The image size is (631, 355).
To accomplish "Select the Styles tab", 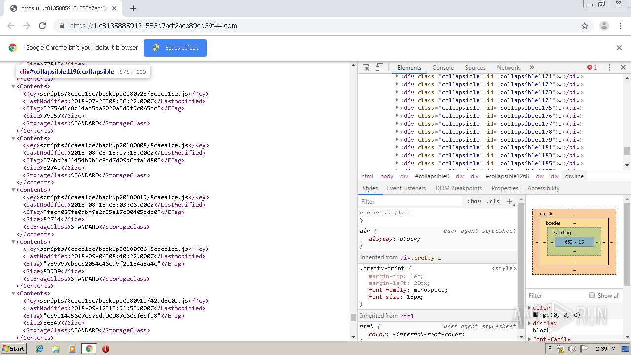I will 370,188.
